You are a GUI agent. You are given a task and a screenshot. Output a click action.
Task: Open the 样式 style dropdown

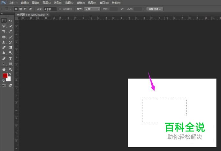click(92, 9)
